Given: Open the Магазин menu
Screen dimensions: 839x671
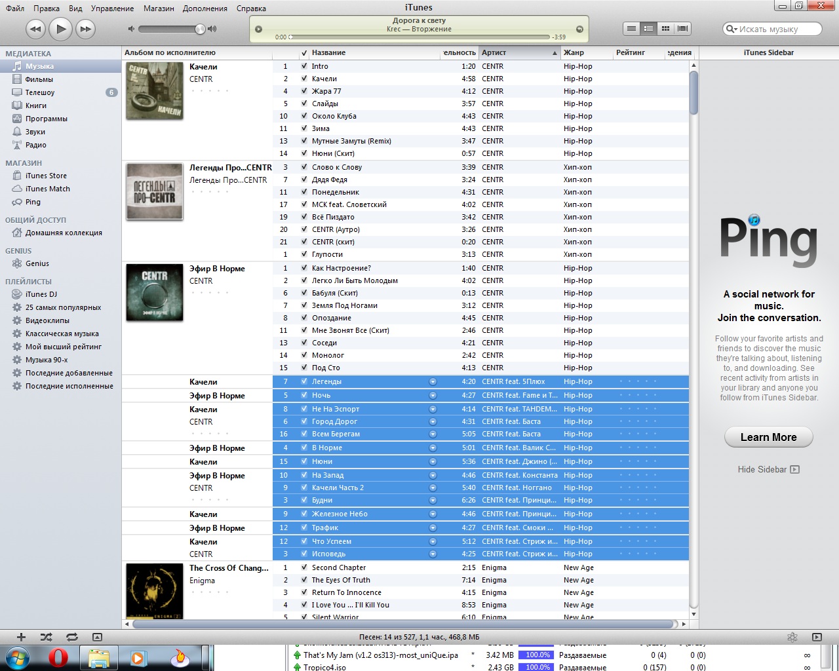Looking at the screenshot, I should pyautogui.click(x=159, y=9).
